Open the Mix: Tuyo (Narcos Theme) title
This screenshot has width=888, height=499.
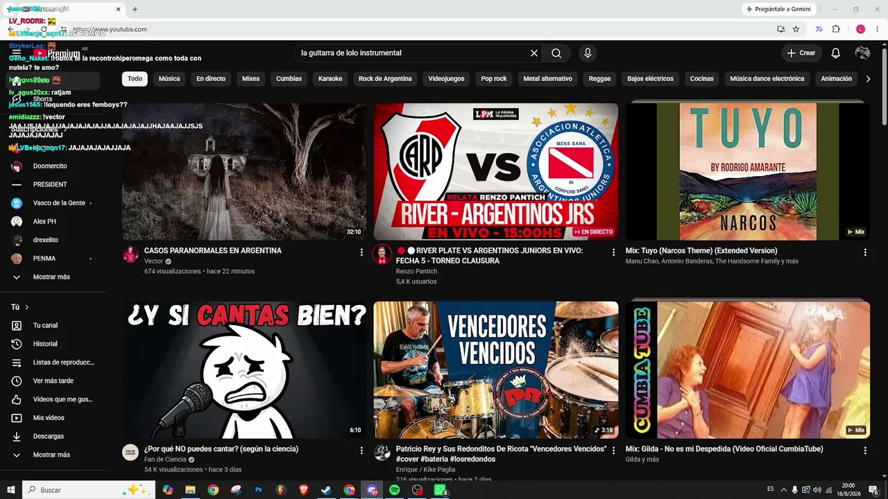[x=701, y=251]
